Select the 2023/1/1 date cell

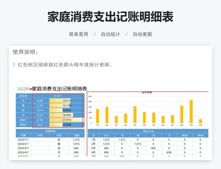[23, 140]
